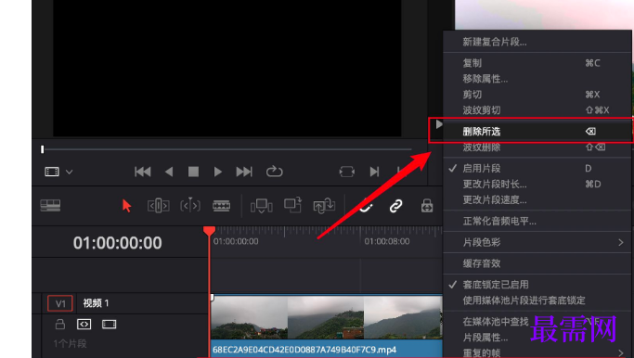
Task: Toggle loop playback
Action: point(274,172)
